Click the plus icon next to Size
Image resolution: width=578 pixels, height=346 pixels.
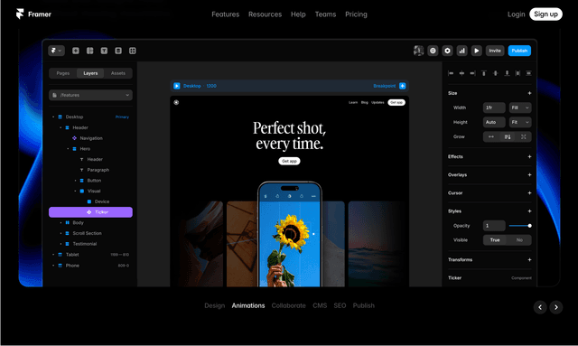[x=529, y=93]
